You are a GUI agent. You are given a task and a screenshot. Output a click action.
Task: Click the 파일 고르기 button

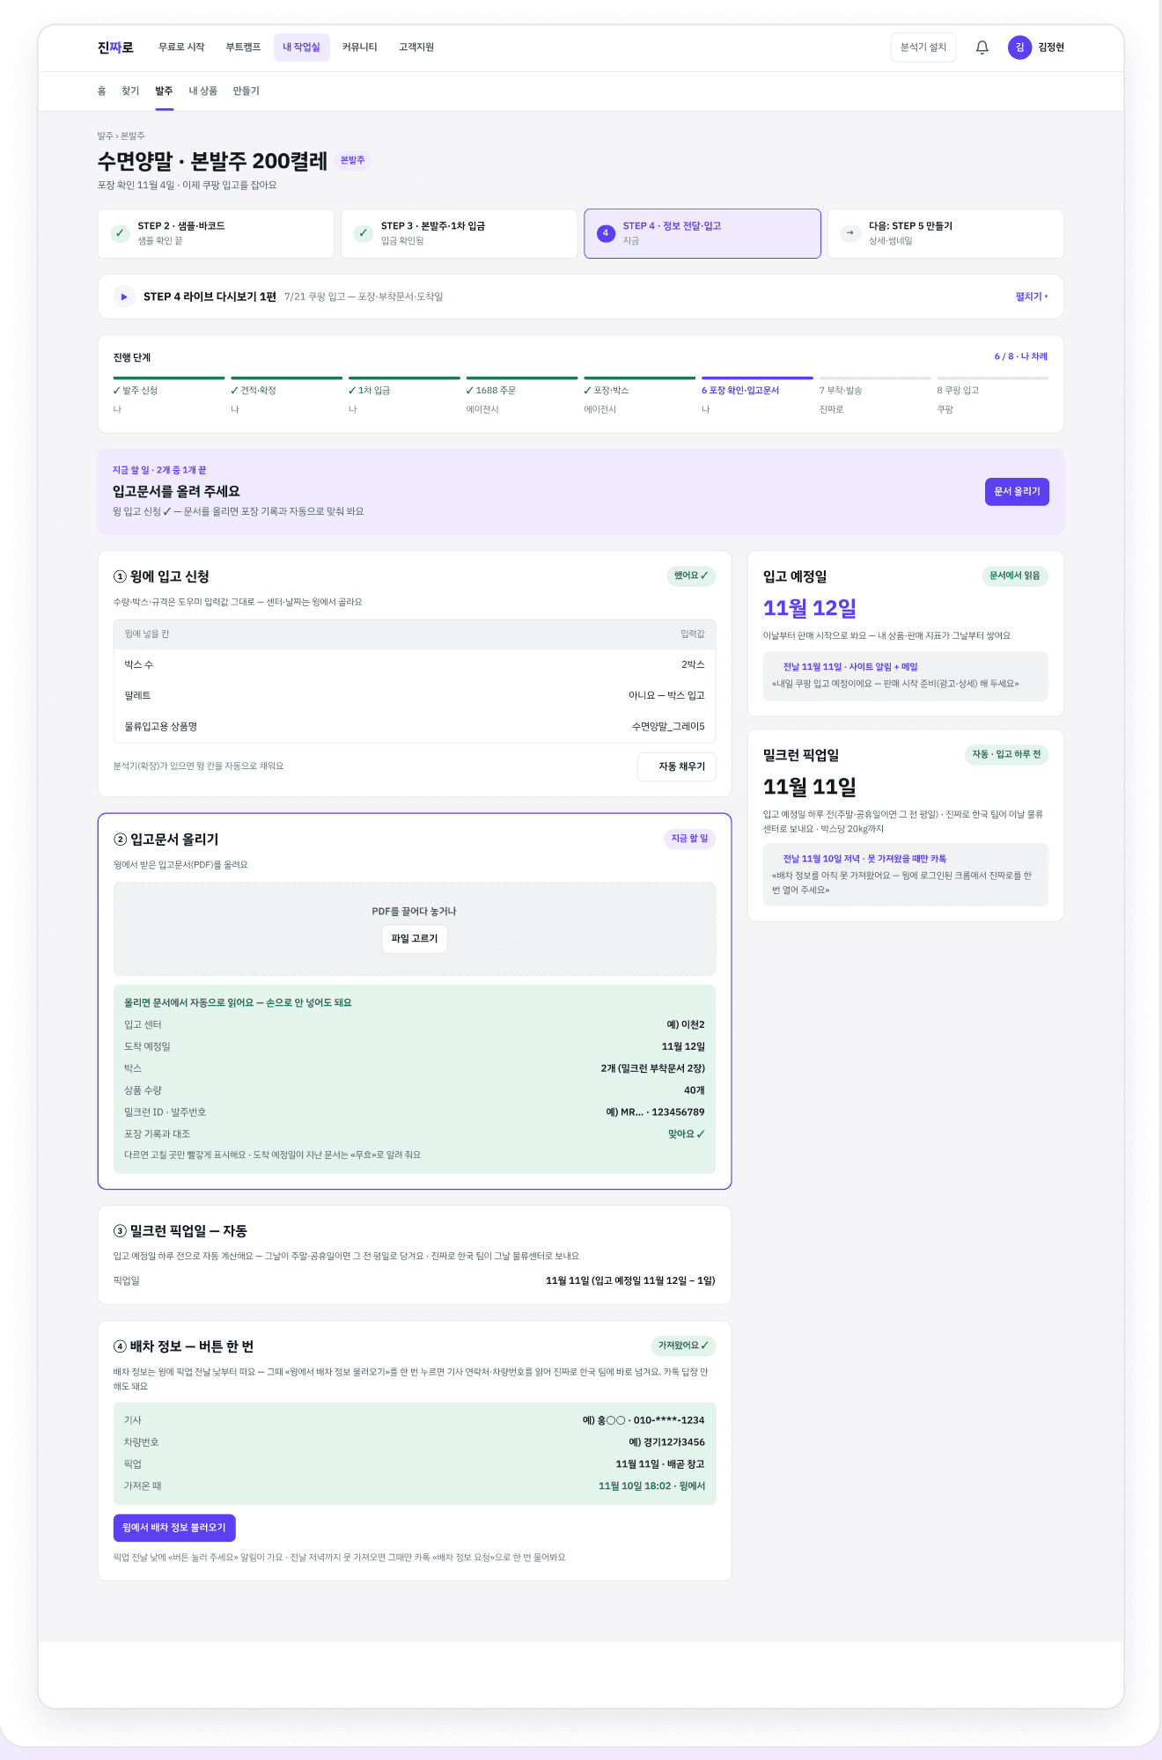[415, 939]
